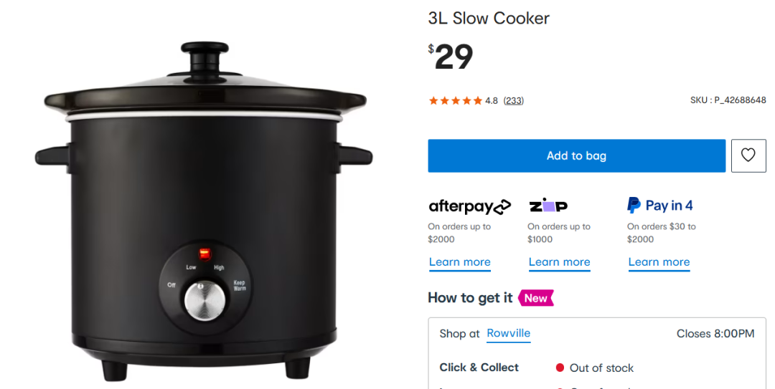Screen dimensions: 775x389
Task: Click the pink New badge
Action: pos(536,298)
